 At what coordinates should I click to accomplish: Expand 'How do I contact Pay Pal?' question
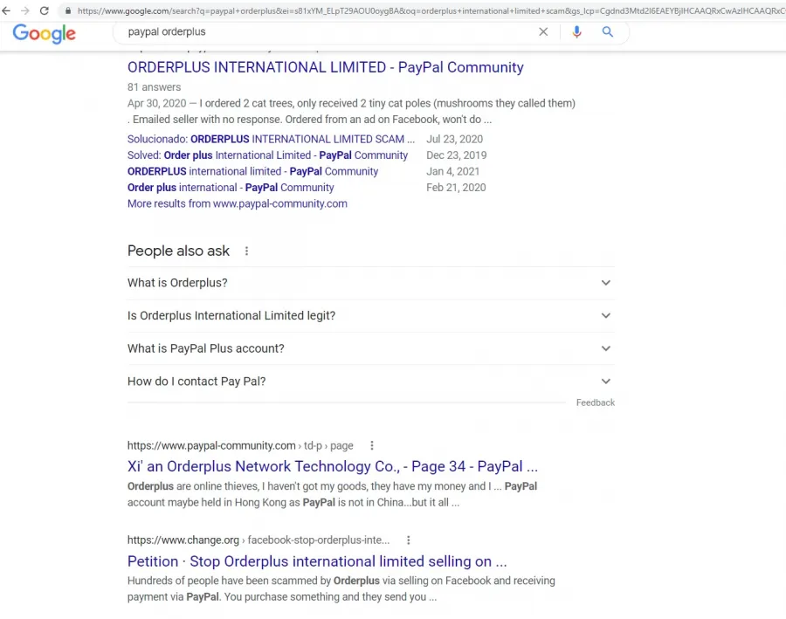tap(371, 382)
